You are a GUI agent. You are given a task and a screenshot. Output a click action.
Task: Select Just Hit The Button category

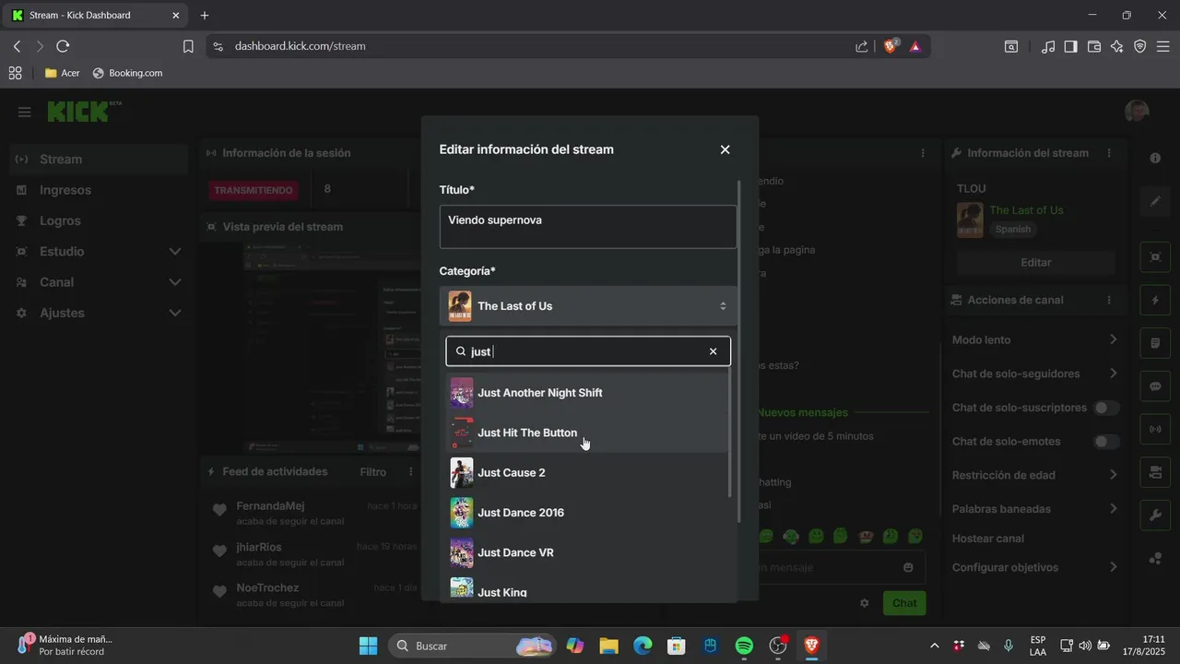click(x=587, y=433)
